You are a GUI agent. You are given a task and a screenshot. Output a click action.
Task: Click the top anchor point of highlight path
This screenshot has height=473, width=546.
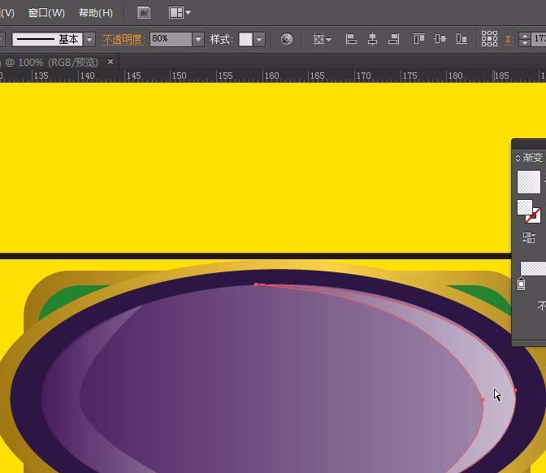[x=256, y=284]
